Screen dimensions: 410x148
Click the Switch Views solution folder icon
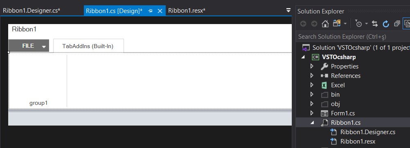click(x=336, y=24)
